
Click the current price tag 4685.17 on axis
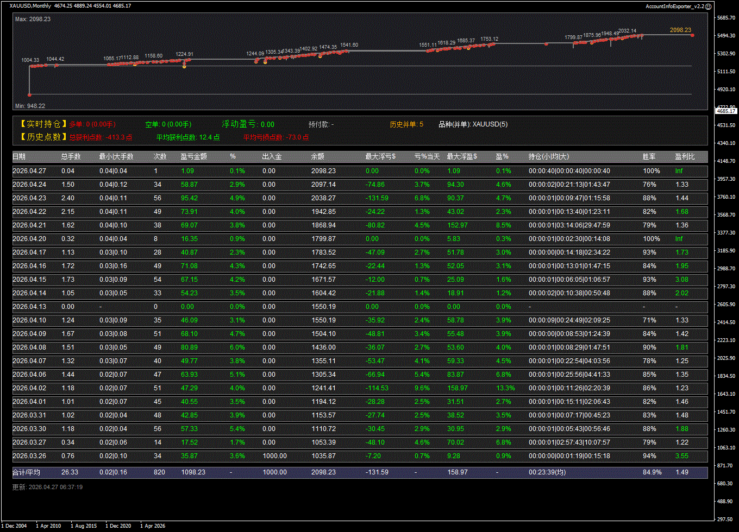tap(725, 111)
